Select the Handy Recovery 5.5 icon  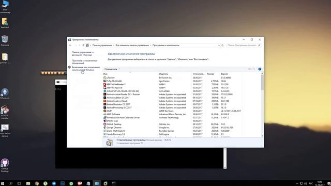[104, 134]
